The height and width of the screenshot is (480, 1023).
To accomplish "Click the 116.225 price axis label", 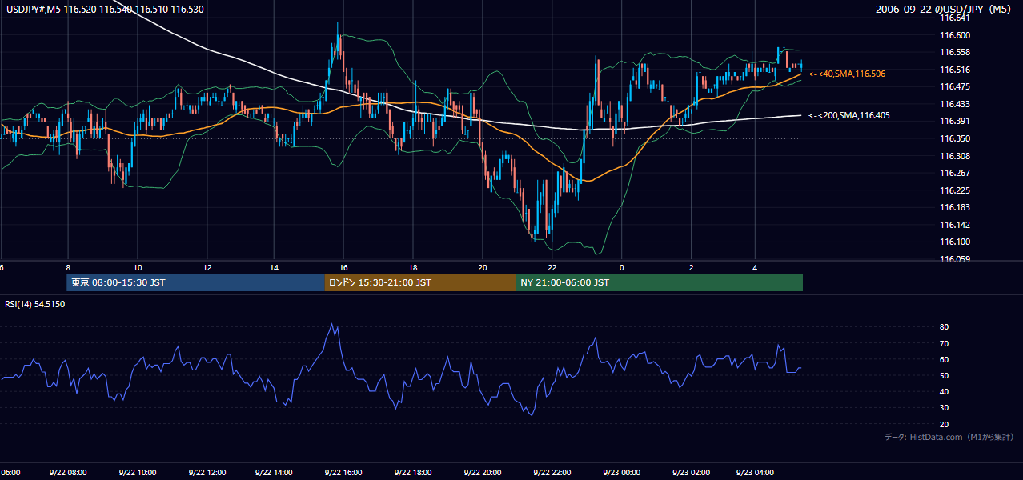I will 956,190.
